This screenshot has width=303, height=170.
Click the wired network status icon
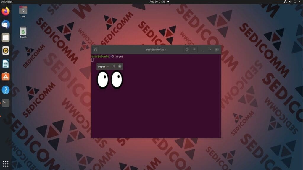click(285, 2)
